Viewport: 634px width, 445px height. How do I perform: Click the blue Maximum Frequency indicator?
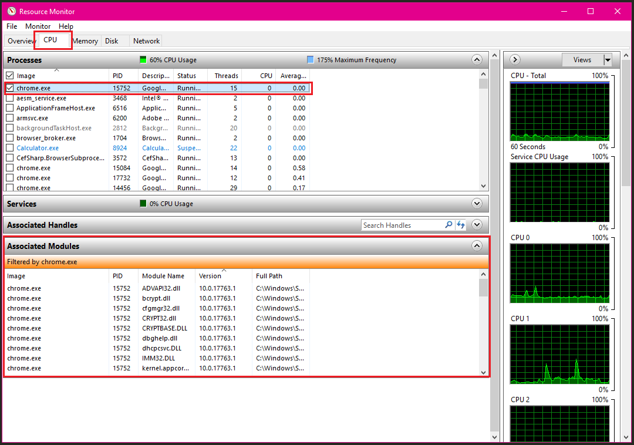310,59
